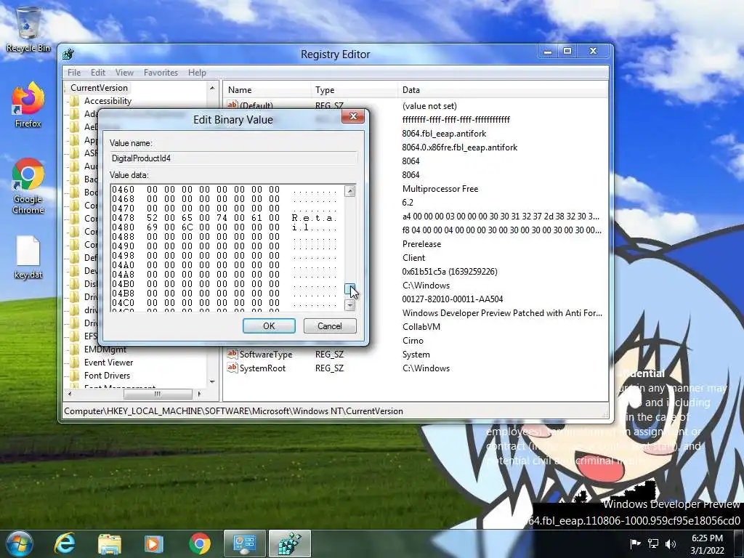Select the SoftwareType string value icon

click(232, 354)
